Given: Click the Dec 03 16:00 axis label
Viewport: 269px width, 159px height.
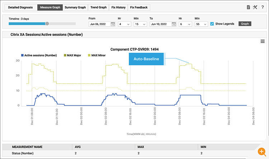Looking at the screenshot, I should (x=204, y=116).
